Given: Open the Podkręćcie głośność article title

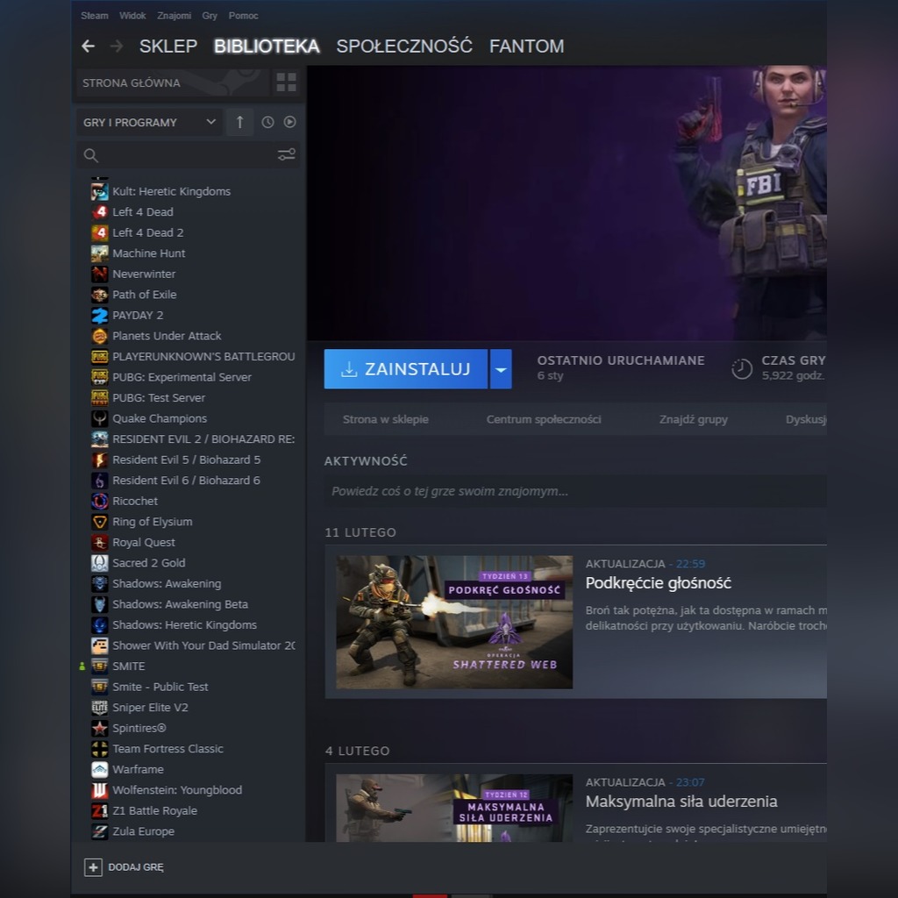Looking at the screenshot, I should [x=658, y=583].
